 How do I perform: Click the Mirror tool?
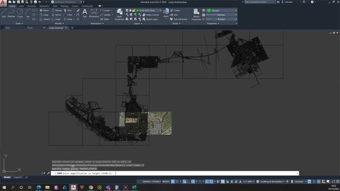click(x=56, y=15)
